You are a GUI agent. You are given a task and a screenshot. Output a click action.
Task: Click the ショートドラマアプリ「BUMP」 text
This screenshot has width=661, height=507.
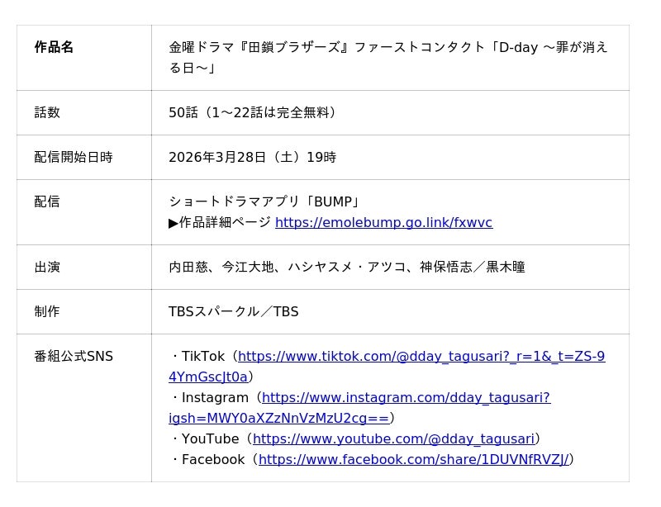[264, 201]
